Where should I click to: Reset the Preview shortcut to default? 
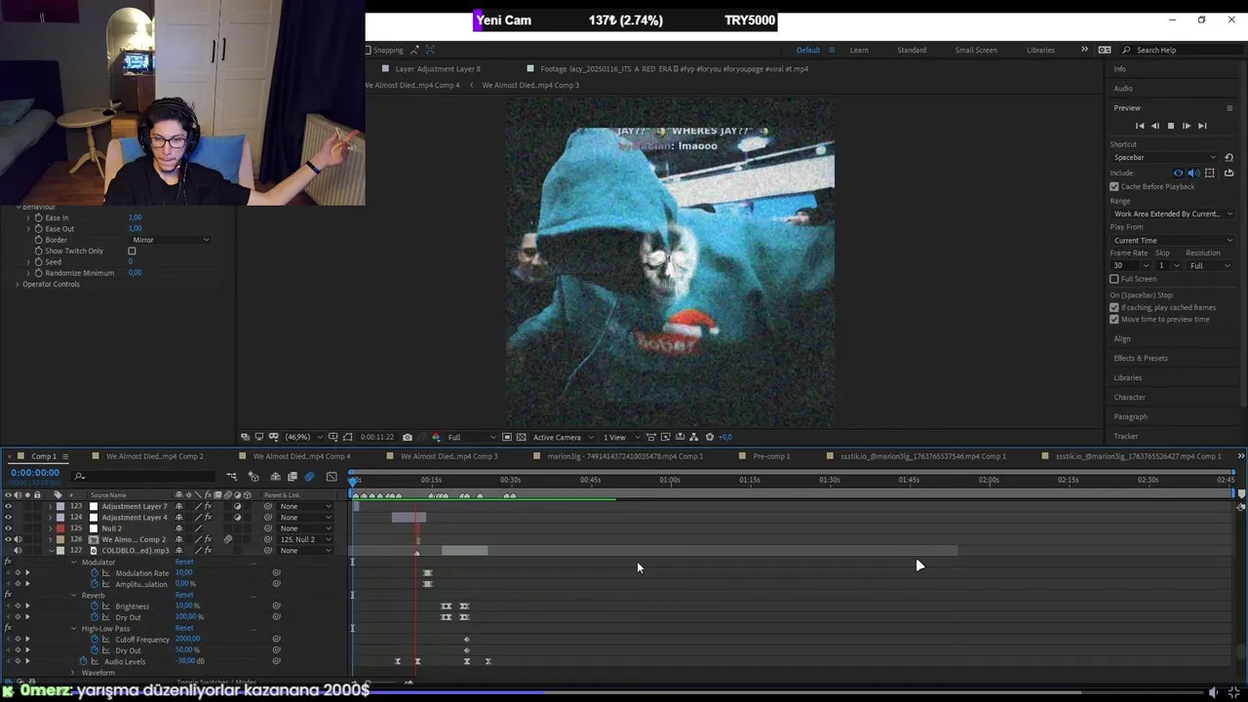[x=1228, y=157]
